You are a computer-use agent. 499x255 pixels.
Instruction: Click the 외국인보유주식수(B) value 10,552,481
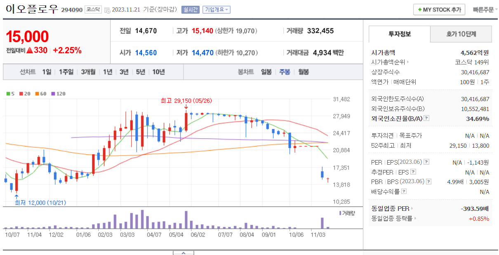[475, 109]
